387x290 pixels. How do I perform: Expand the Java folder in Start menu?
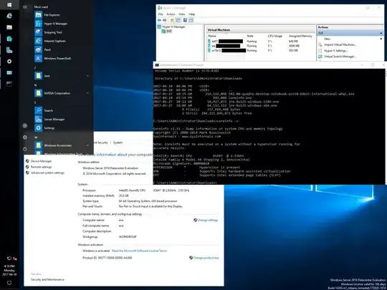(x=87, y=76)
